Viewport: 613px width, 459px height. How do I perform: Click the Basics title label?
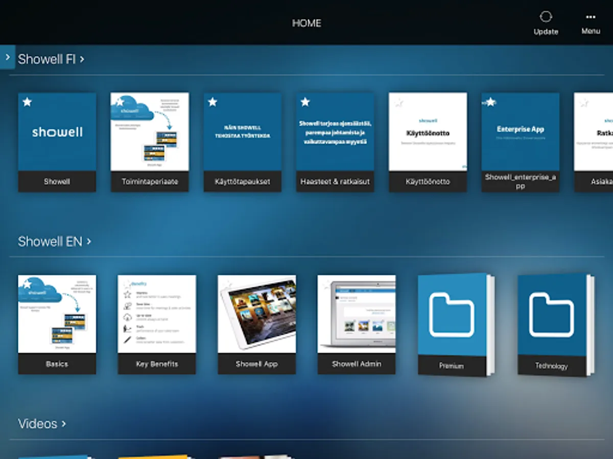[57, 364]
